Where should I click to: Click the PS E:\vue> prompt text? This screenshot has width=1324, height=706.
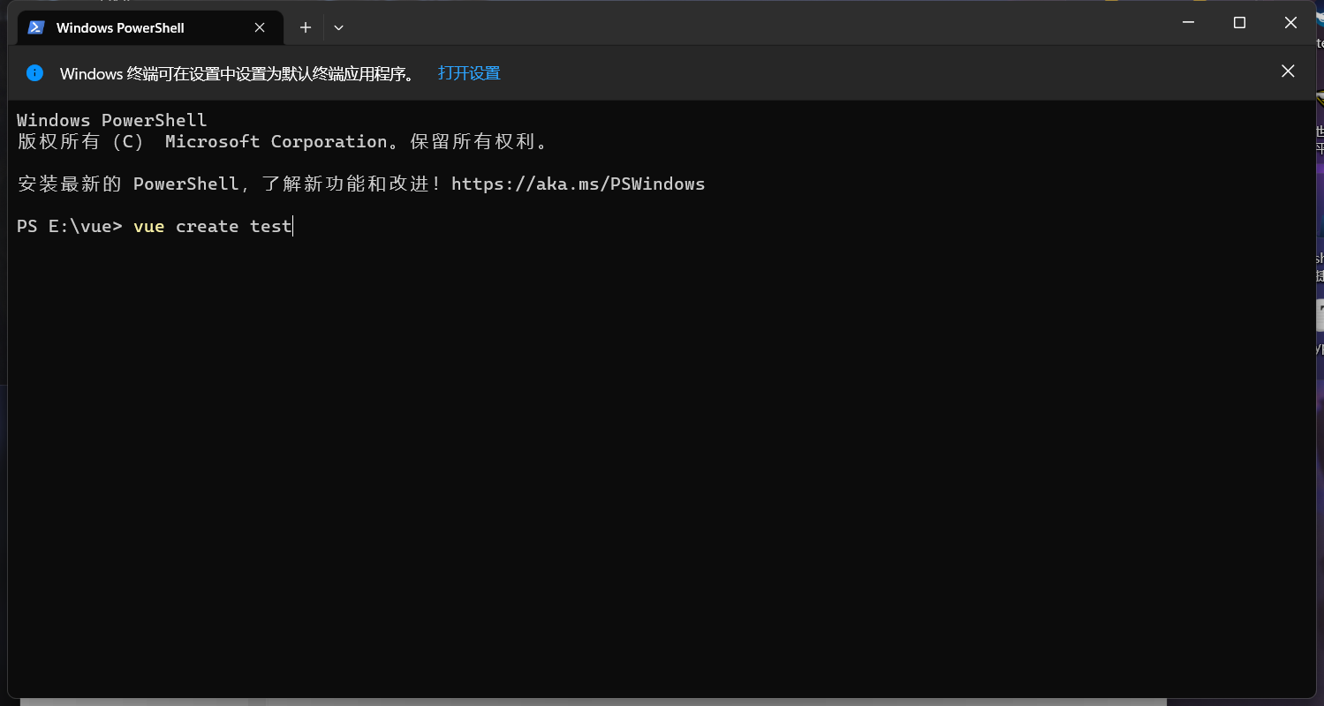click(x=69, y=227)
